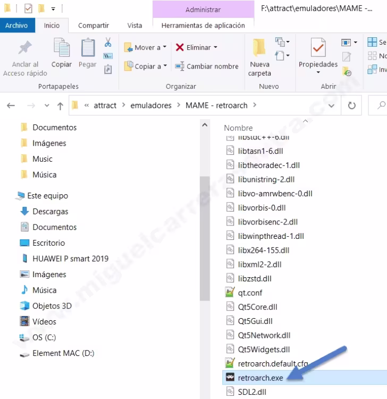The width and height of the screenshot is (387, 399).
Task: Click the new folder icon in title bar
Action: tap(41, 9)
